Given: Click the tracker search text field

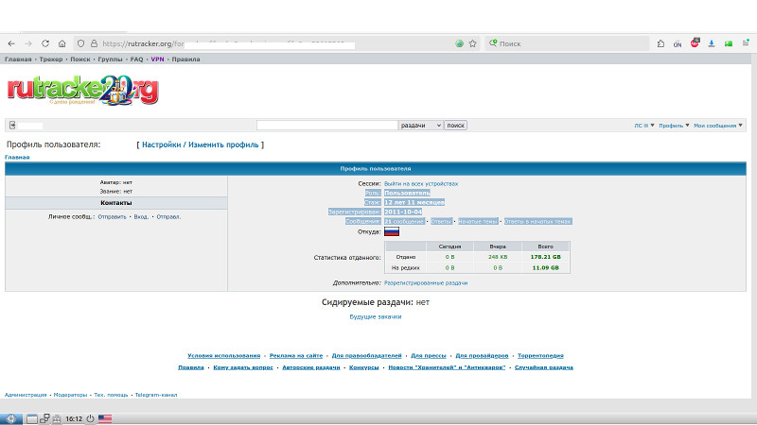Looking at the screenshot, I should (x=326, y=126).
